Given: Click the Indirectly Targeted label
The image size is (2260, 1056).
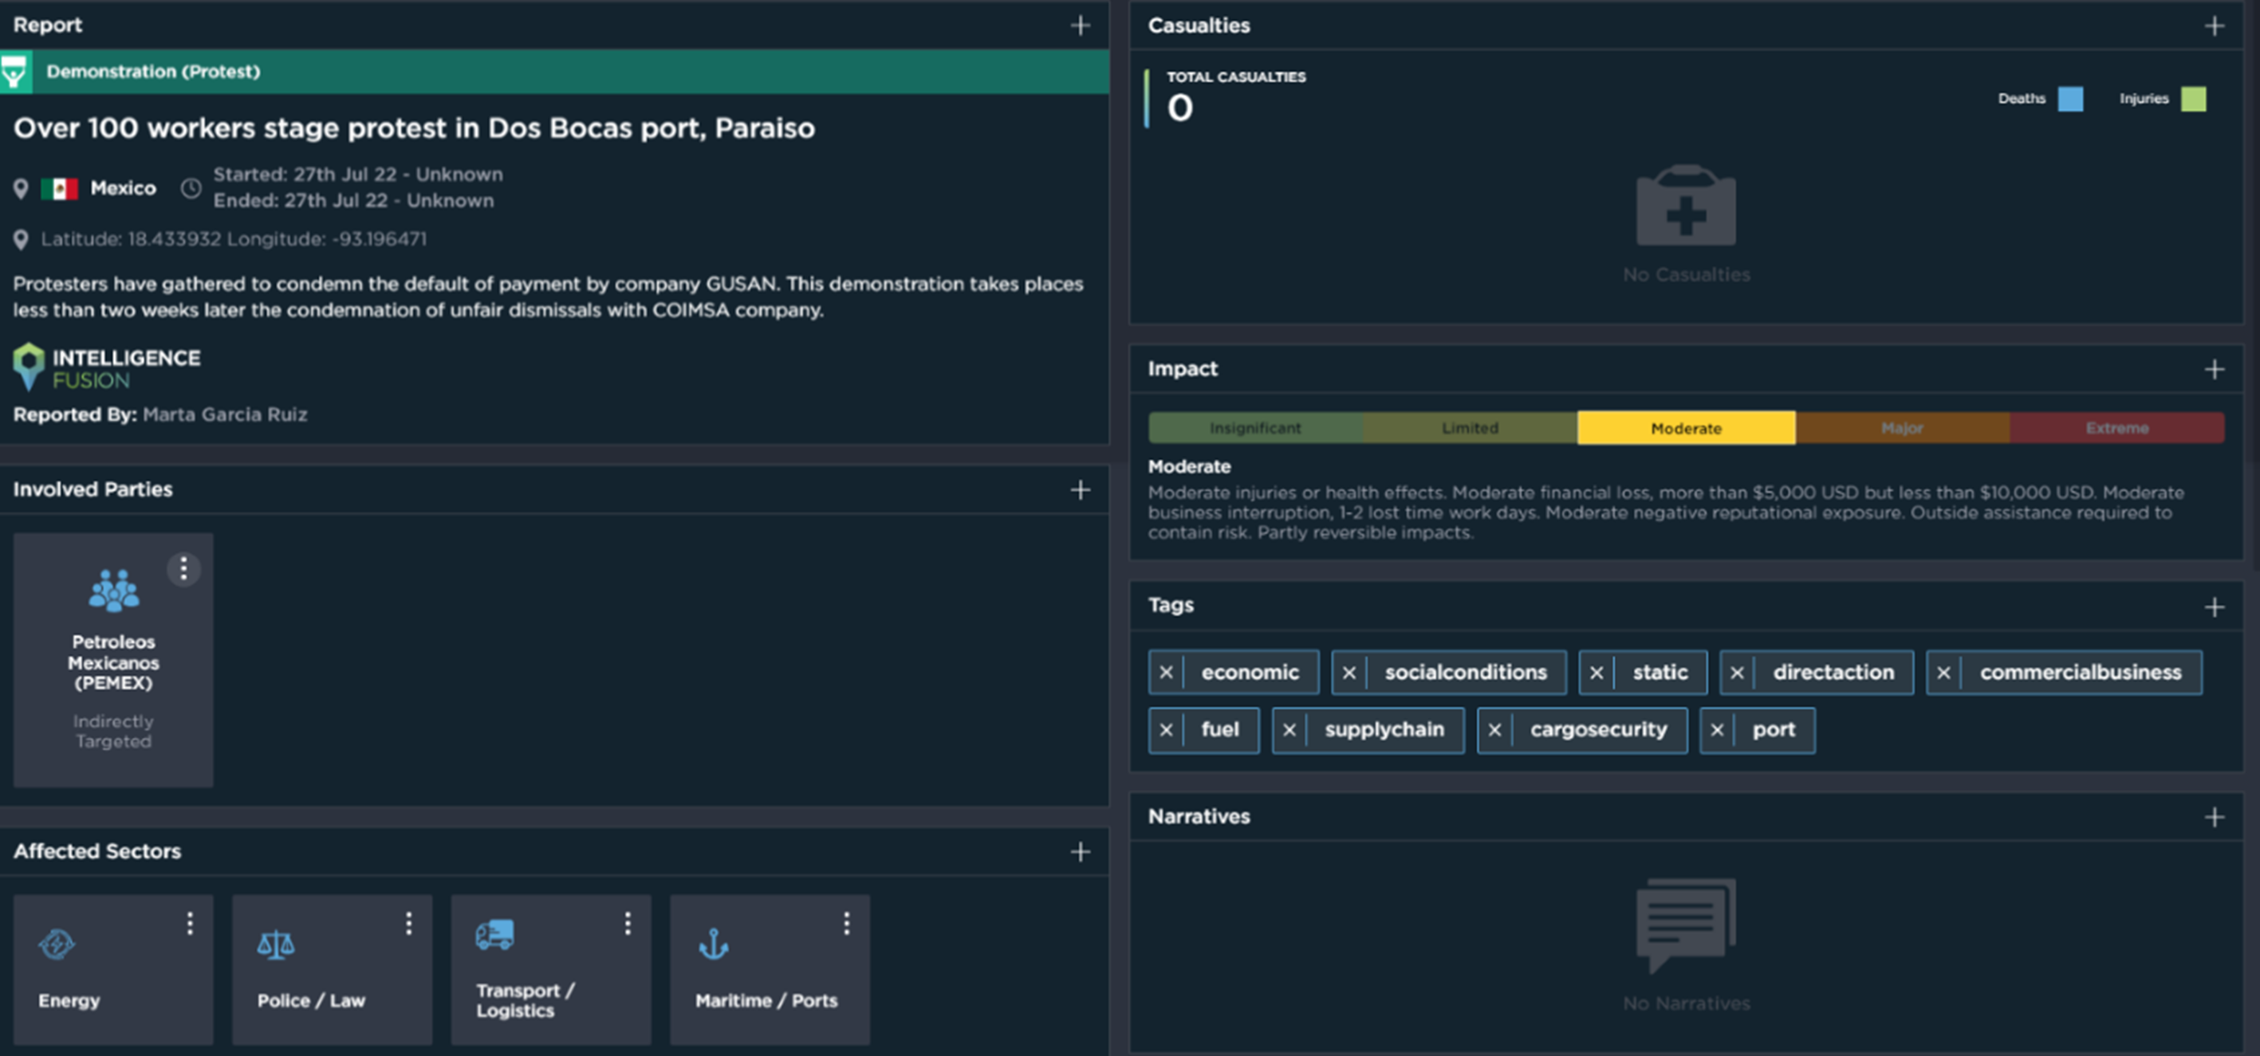Looking at the screenshot, I should click(113, 732).
